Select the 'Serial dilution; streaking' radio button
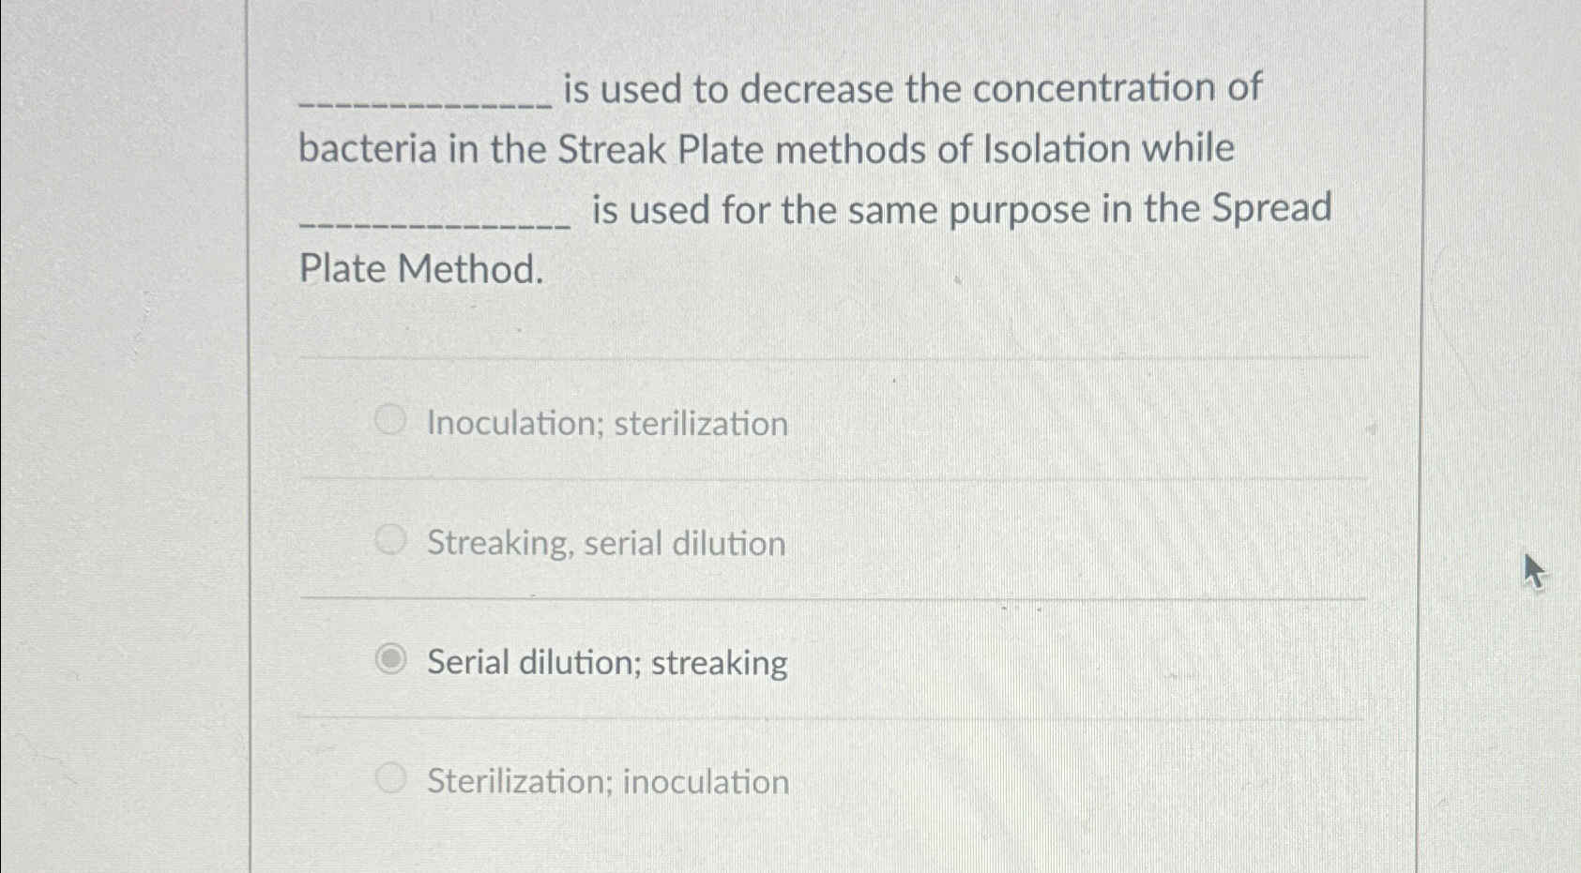 (x=390, y=660)
